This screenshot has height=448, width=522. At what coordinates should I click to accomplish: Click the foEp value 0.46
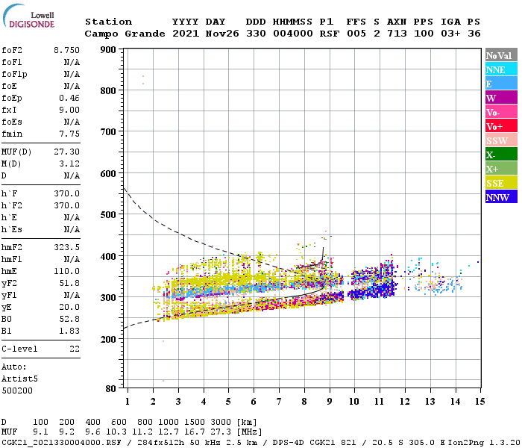(69, 98)
